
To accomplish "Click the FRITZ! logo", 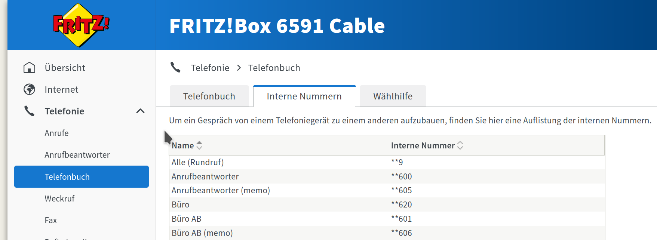I will (x=81, y=25).
